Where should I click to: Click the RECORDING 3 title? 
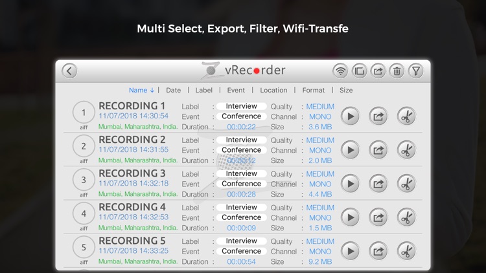[132, 173]
